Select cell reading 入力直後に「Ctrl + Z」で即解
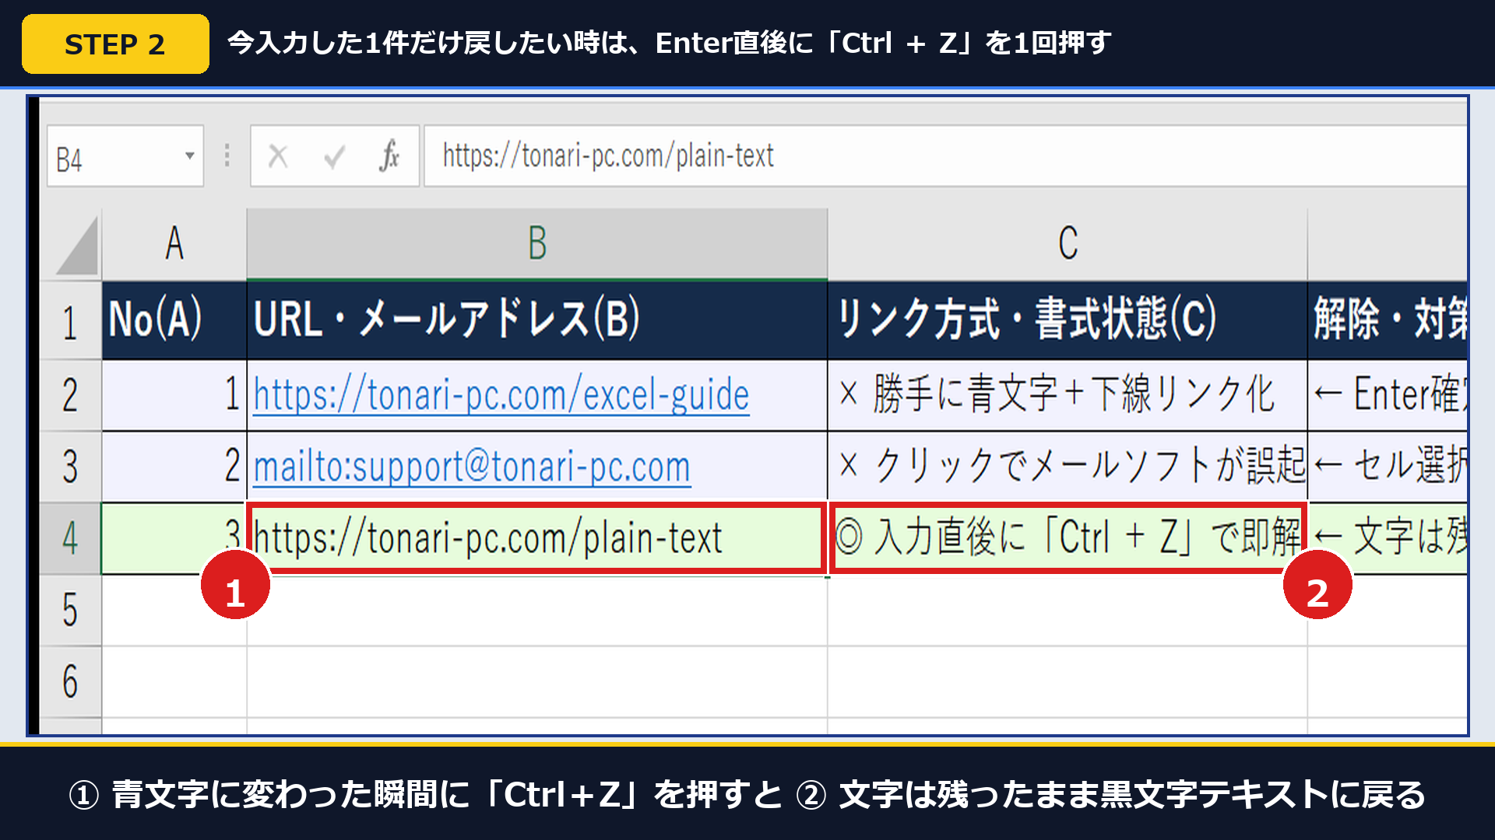The image size is (1495, 840). (x=1068, y=538)
